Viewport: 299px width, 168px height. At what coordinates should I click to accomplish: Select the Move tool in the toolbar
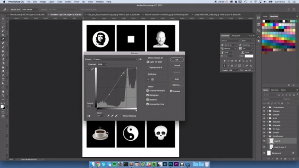[3, 19]
